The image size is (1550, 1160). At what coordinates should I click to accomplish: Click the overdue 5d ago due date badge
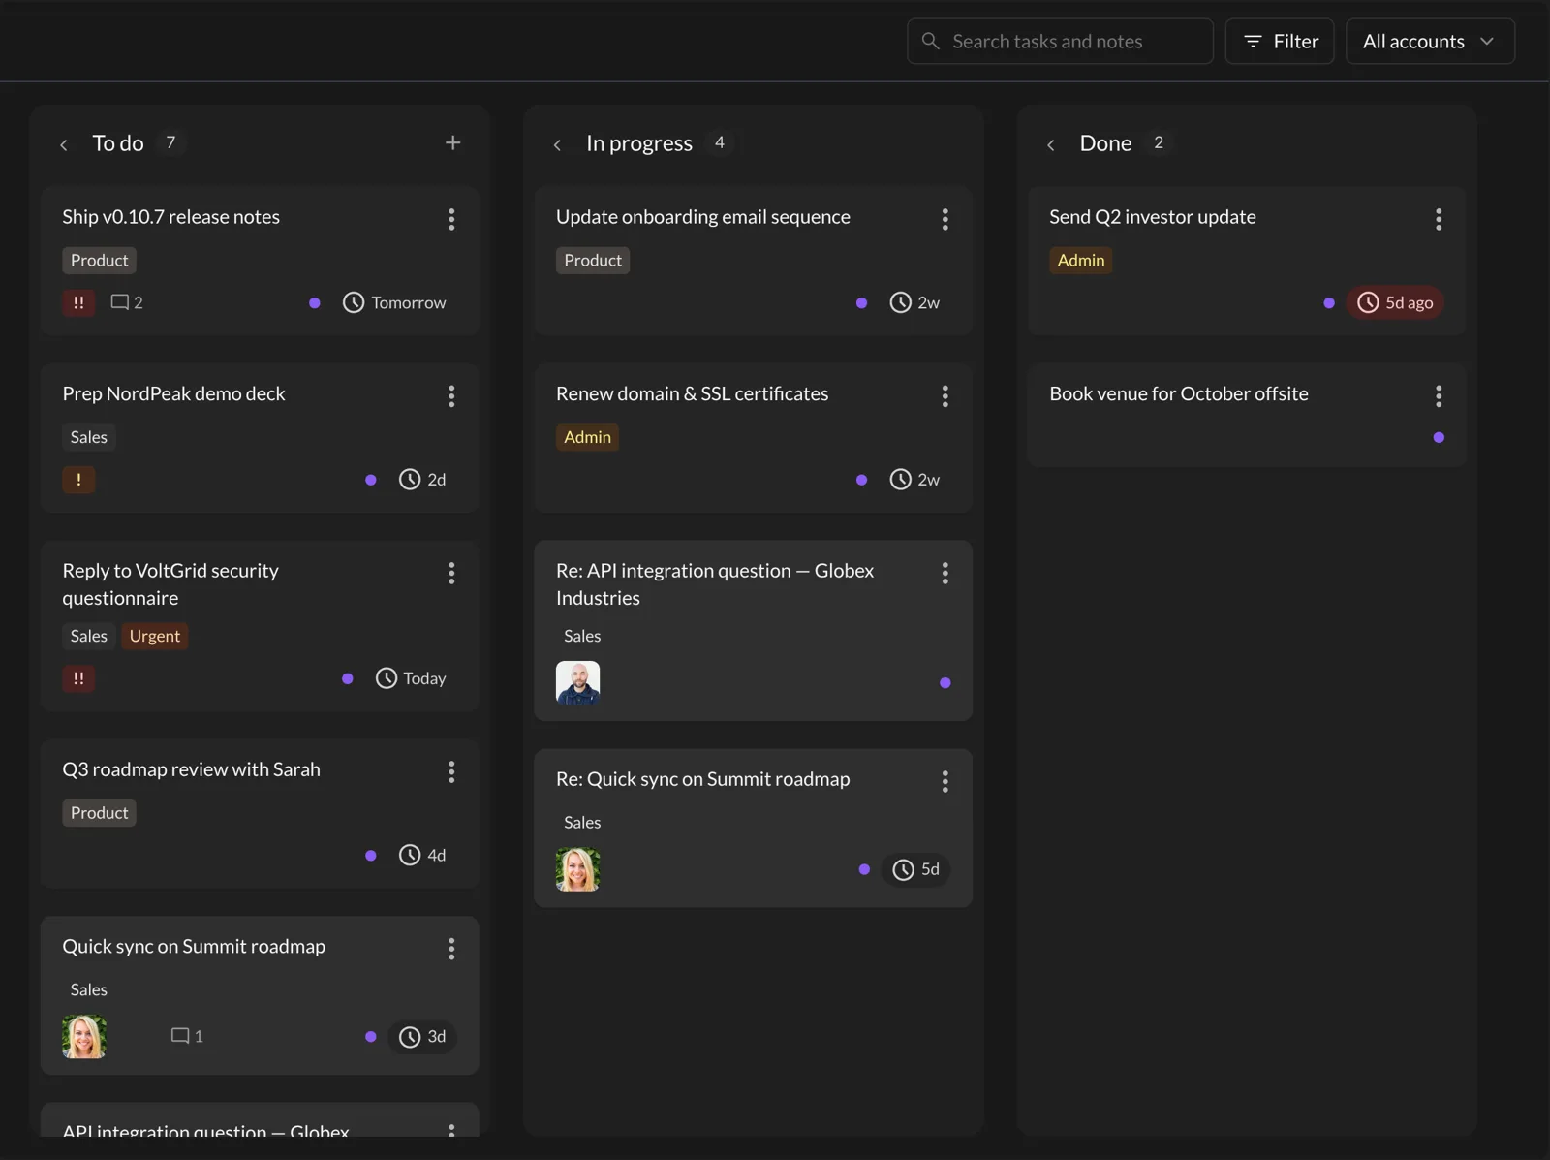click(x=1395, y=302)
